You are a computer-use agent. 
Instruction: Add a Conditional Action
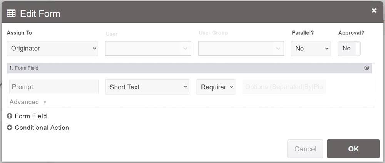42,128
